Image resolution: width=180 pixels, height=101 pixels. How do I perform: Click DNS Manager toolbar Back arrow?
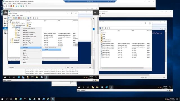click(9, 18)
